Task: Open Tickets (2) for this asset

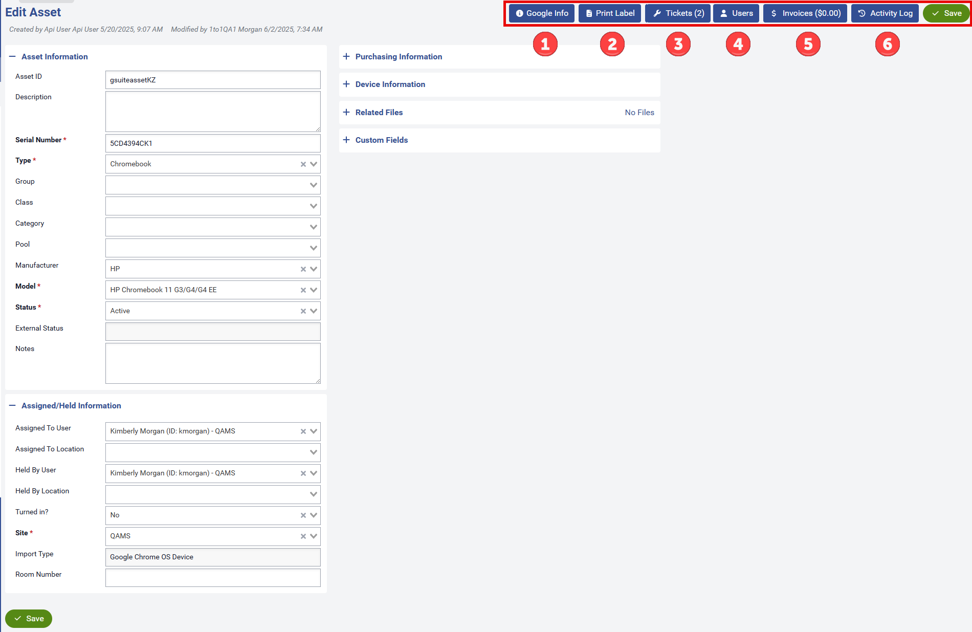Action: coord(678,13)
